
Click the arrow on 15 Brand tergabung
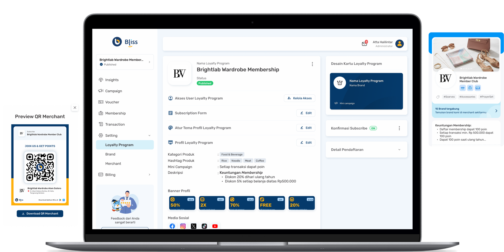[496, 111]
